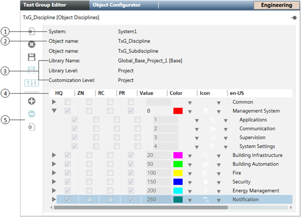Click the topmost document icon in left toolbar
This screenshot has width=301, height=217.
pyautogui.click(x=31, y=31)
